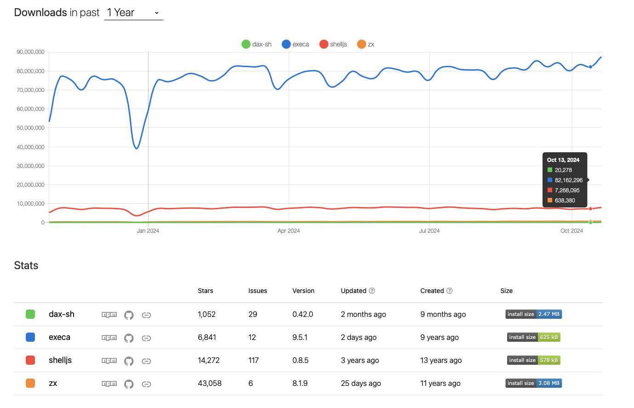Click the help icon next to Created
Viewport: 634px width, 408px height.
coord(450,291)
